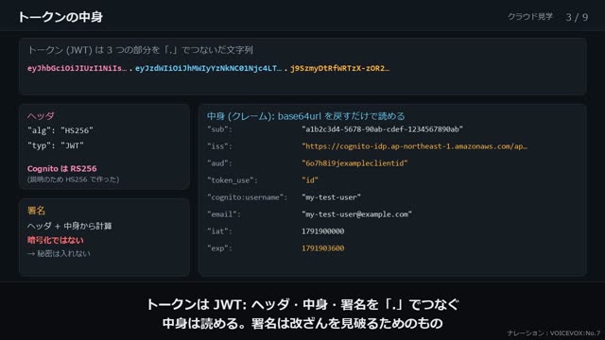Viewport: 605px width, 340px height.
Task: Click the "email" key
Action: point(224,214)
